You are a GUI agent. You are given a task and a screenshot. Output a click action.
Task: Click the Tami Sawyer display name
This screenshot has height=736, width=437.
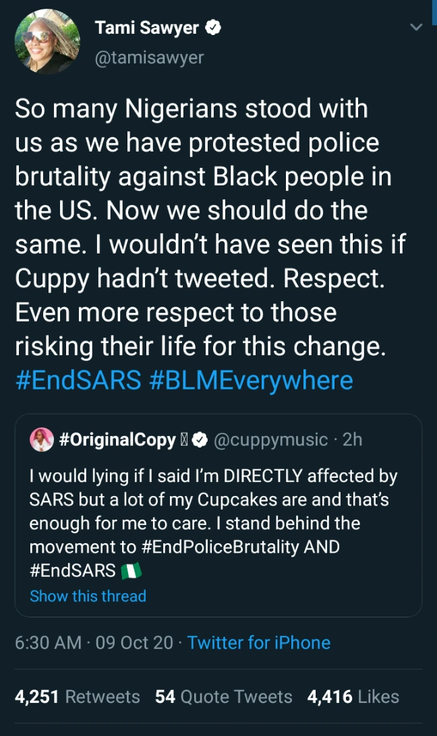click(147, 28)
